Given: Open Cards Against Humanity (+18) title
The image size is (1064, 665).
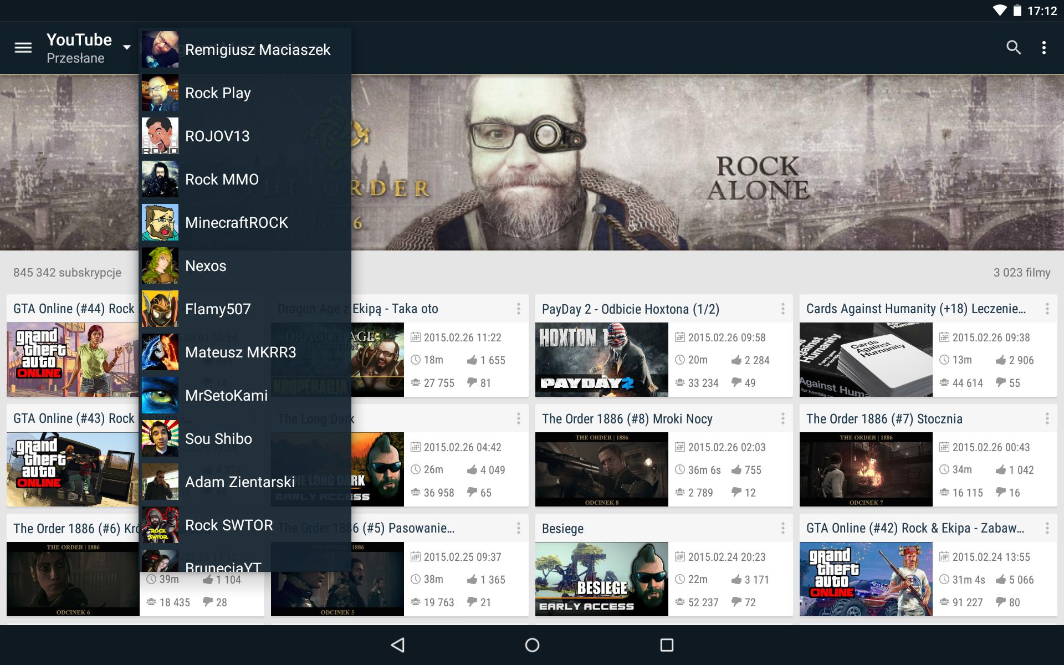Looking at the screenshot, I should click(916, 309).
